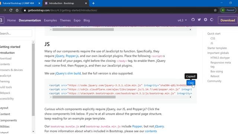Open Themes in Bootstrap navbar
Screen dimensions: 238x134
[x=65, y=20]
